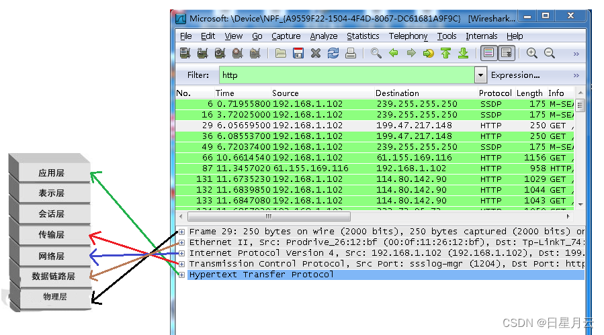This screenshot has height=335, width=604.
Task: Select packet row number 29
Action: (x=375, y=126)
